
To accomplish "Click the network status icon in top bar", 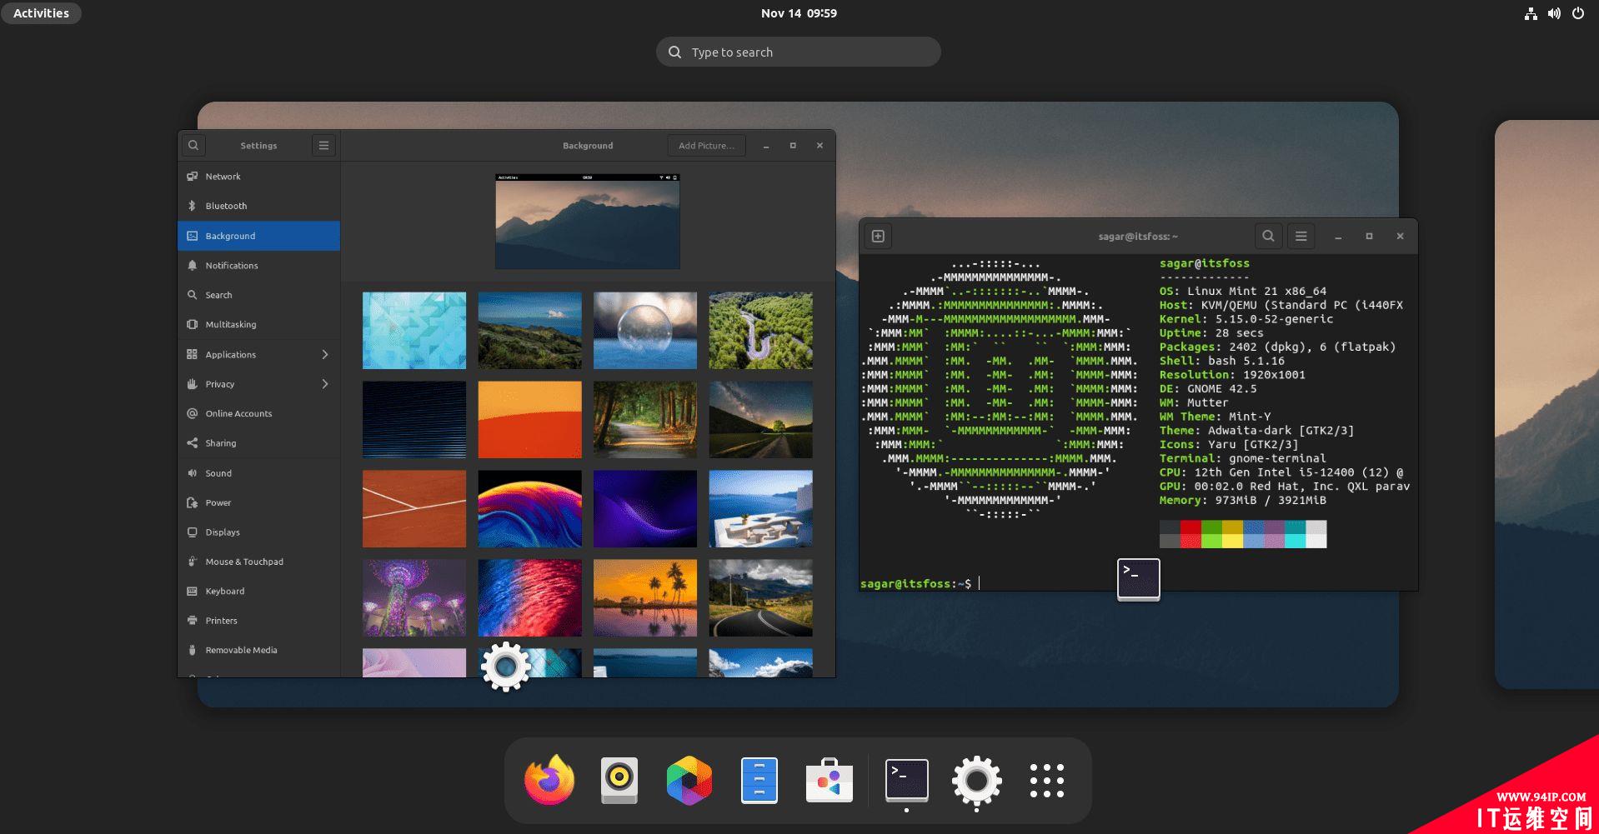I will [1531, 13].
